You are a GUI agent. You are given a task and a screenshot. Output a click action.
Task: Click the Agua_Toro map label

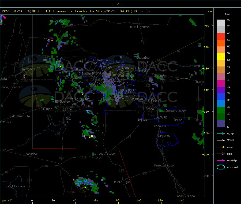coord(29,69)
